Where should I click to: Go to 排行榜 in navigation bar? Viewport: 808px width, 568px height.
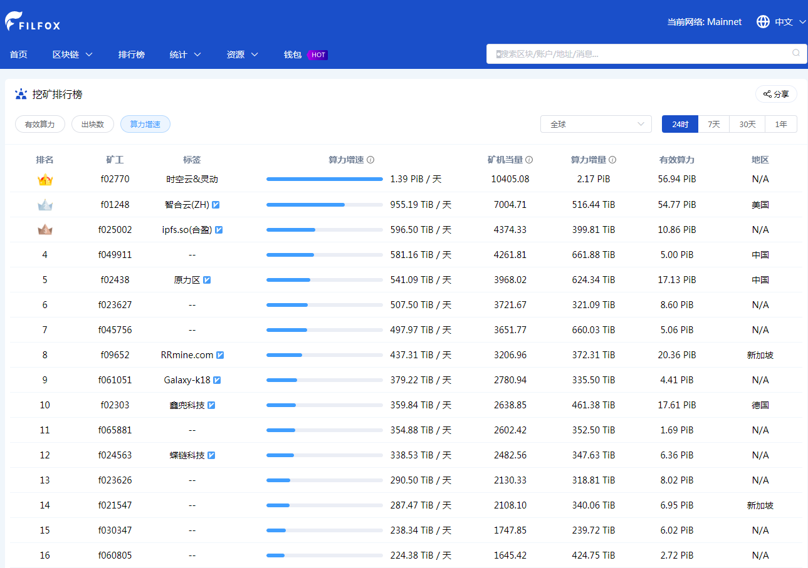[132, 54]
